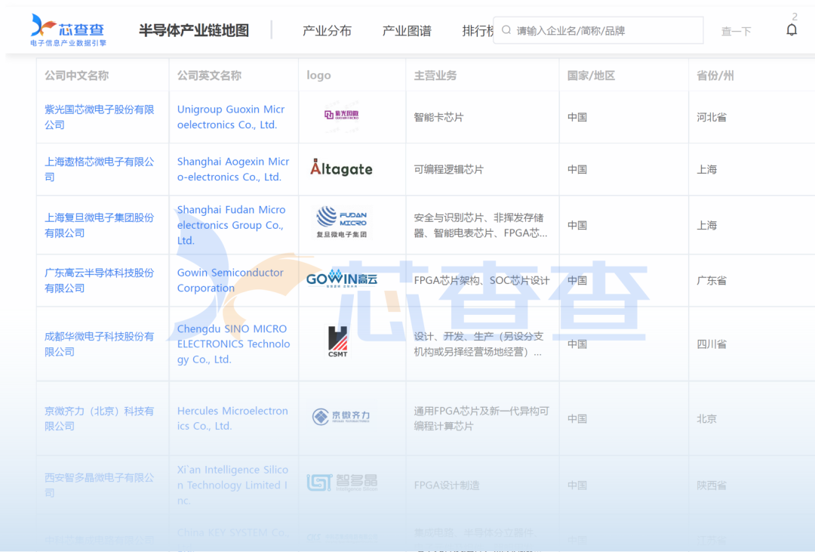Click the 紫光国微 company logo

pyautogui.click(x=342, y=115)
